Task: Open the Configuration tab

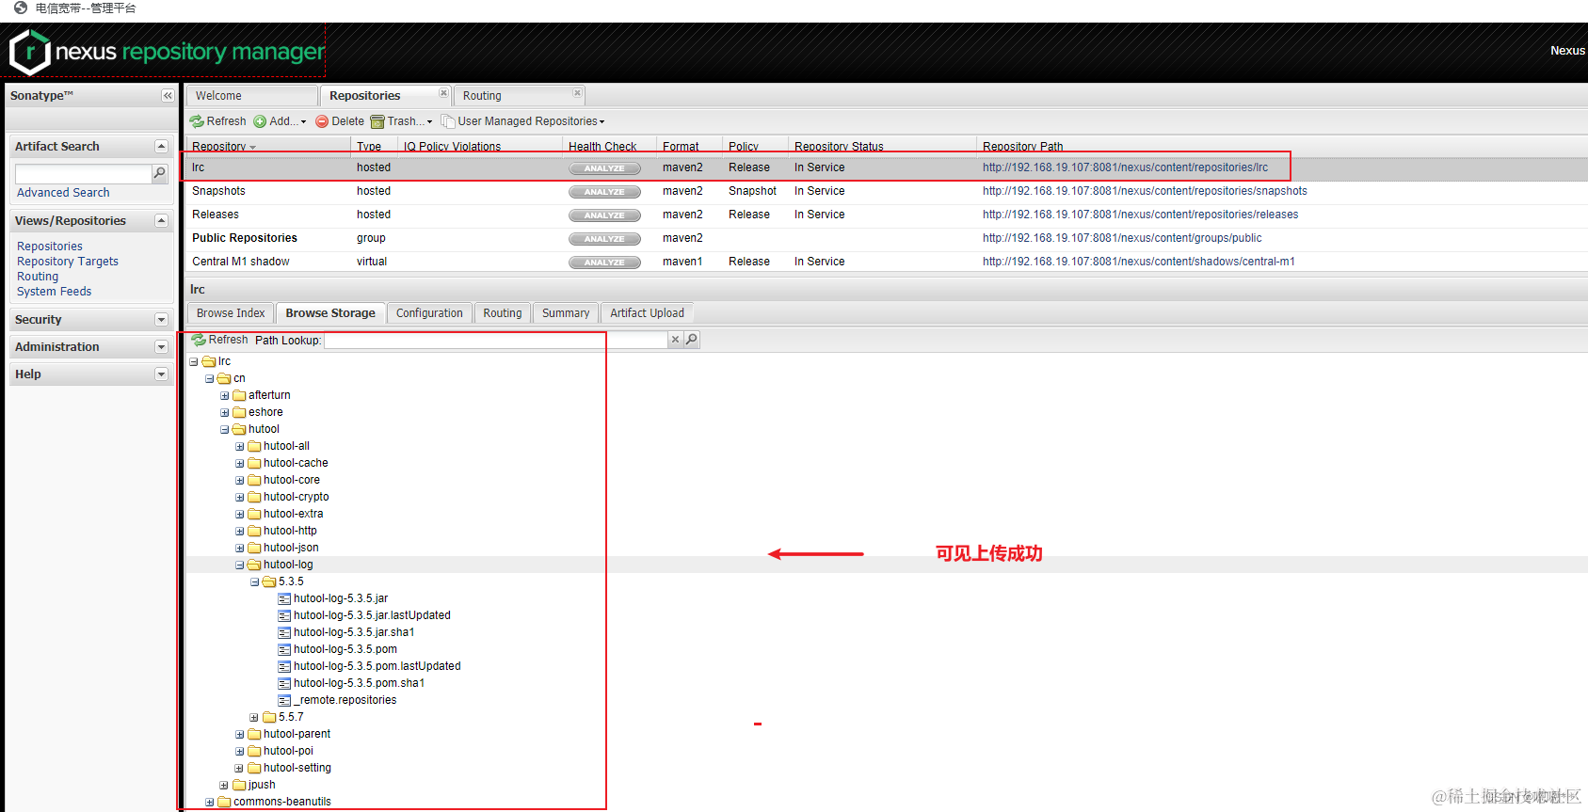Action: [x=429, y=313]
